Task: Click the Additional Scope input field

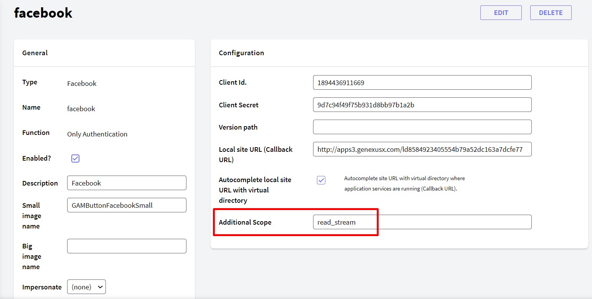Action: pos(422,222)
